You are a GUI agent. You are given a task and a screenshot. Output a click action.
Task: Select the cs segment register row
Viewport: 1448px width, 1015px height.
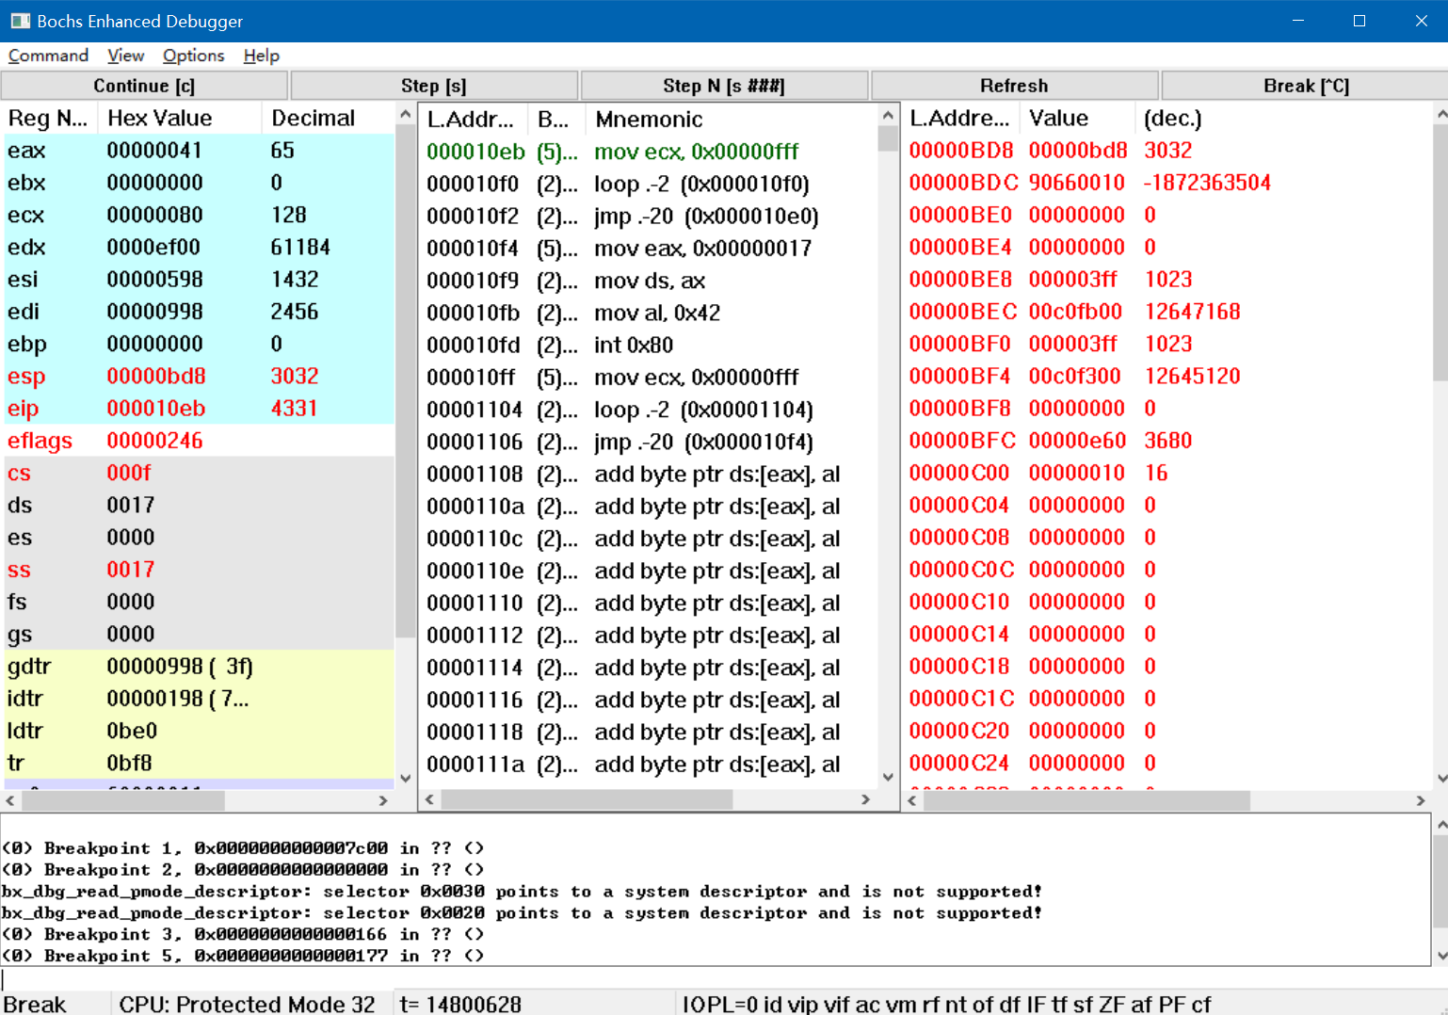199,473
